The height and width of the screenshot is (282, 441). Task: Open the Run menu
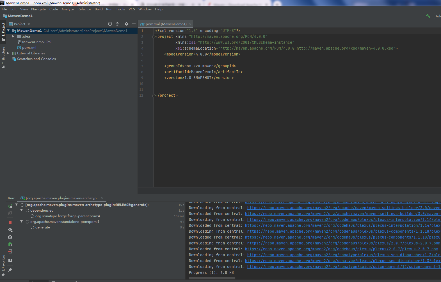tap(109, 9)
